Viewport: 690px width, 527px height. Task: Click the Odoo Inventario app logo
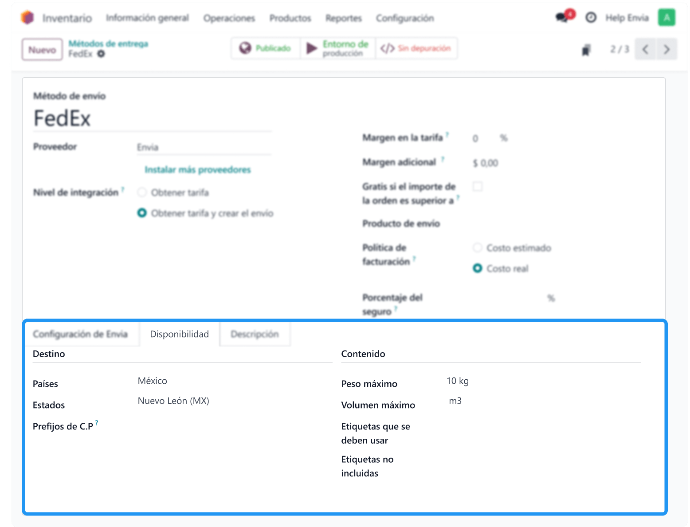coord(27,18)
